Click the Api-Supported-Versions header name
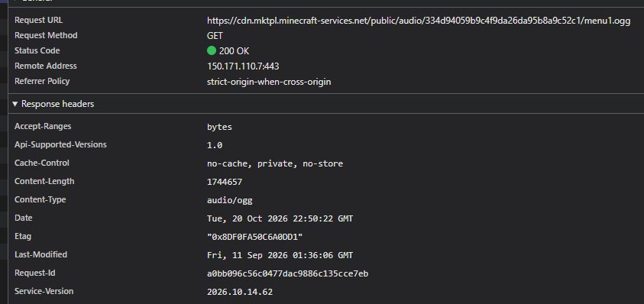644x304 pixels. tap(60, 144)
